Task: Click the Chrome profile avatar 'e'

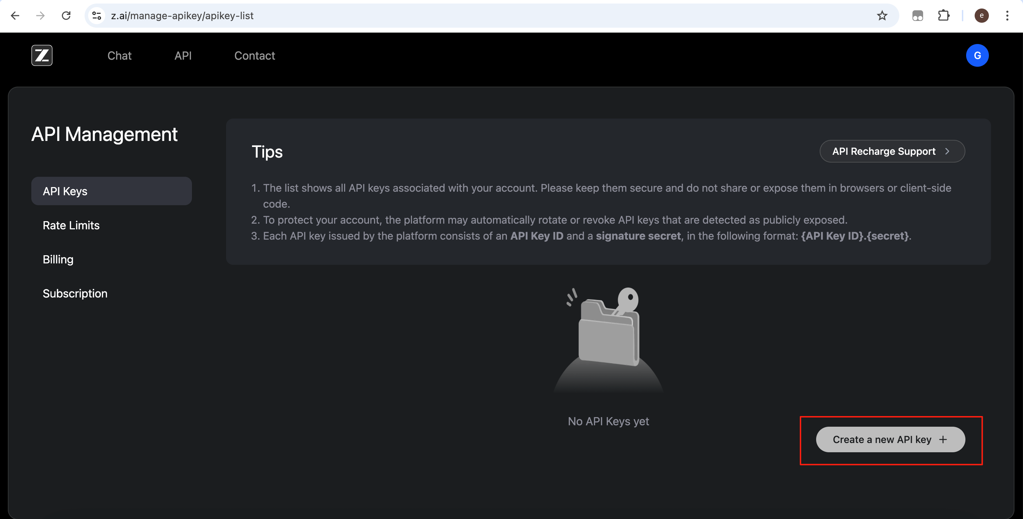Action: coord(981,16)
